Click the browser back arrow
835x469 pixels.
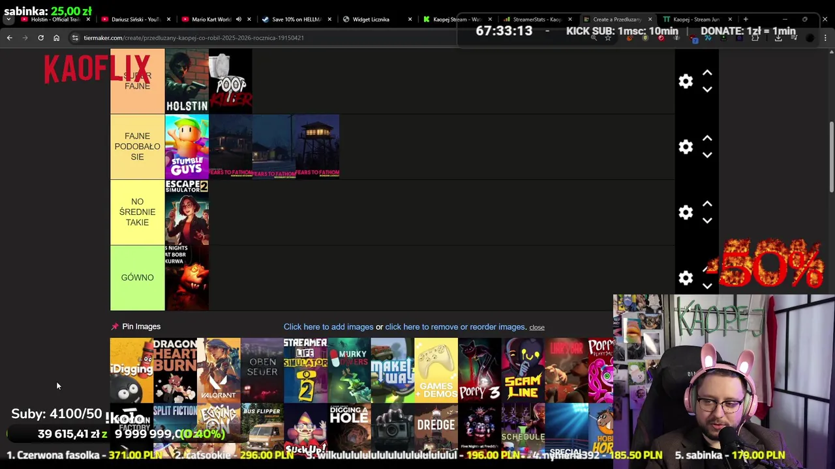click(9, 38)
